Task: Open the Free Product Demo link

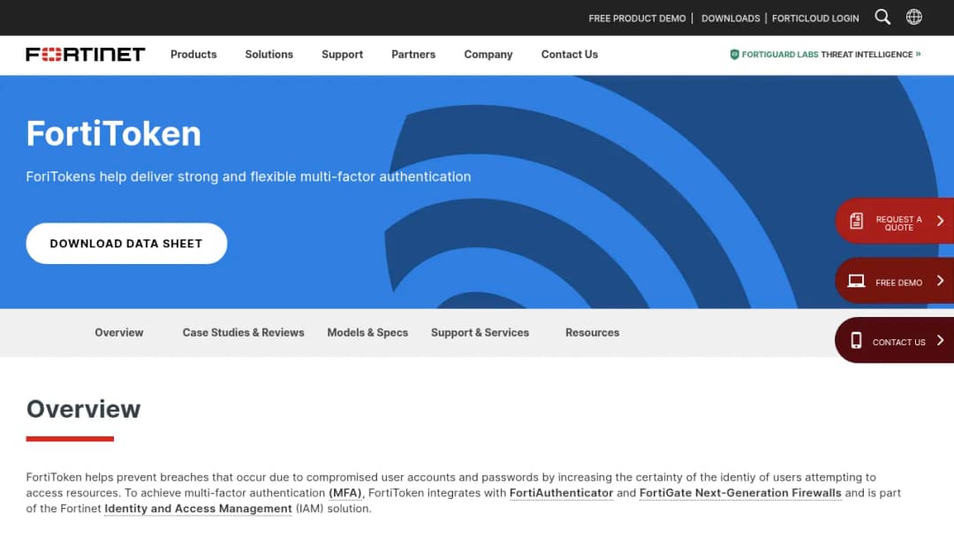Action: (x=637, y=19)
